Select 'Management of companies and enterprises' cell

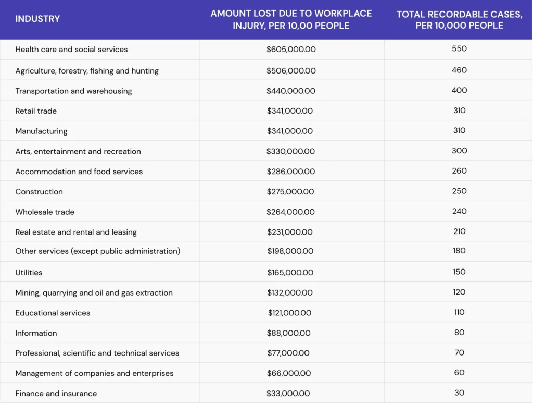click(94, 374)
